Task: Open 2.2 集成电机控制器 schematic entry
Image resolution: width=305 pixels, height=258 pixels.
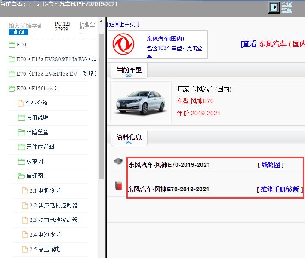Action: 53,205
